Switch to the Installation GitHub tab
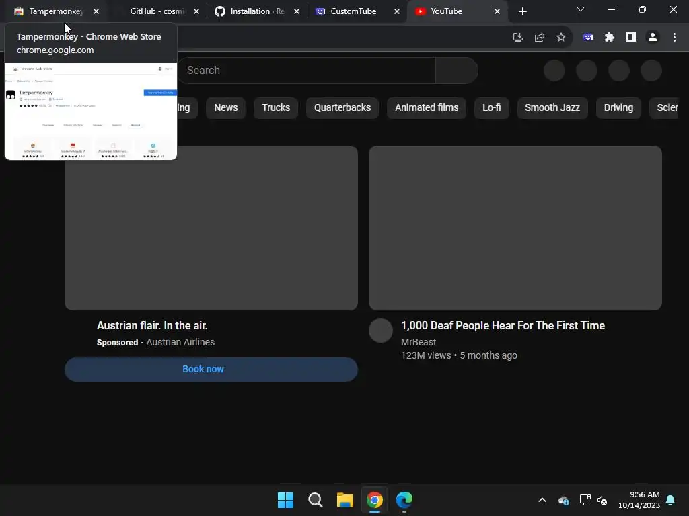Viewport: 689px width, 516px height. tap(257, 11)
